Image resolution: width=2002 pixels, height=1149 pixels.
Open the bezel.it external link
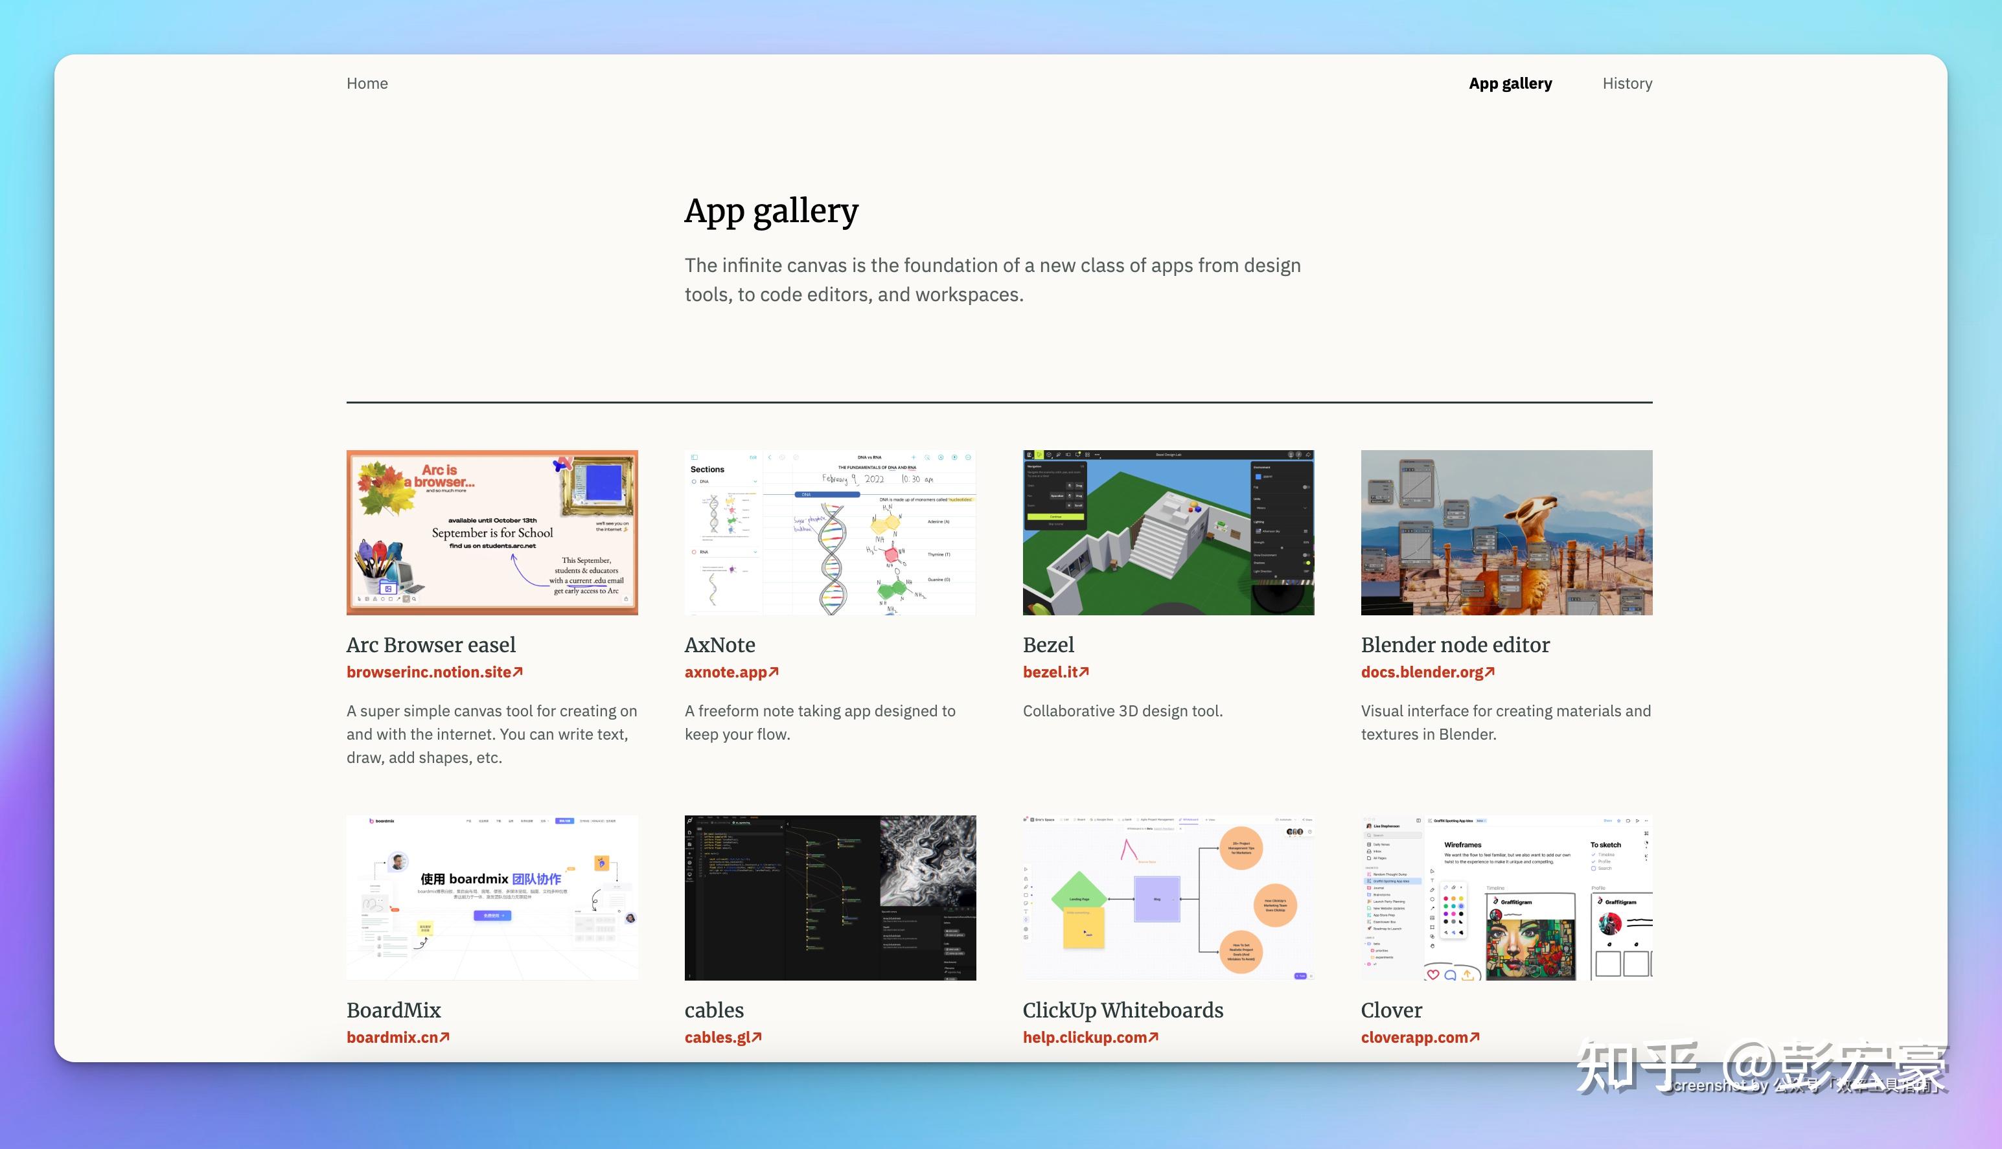pos(1056,672)
